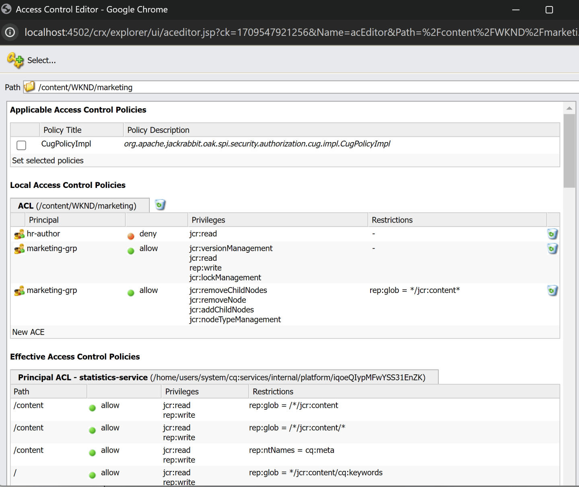Click the rep:glob = */jcr:content* restriction
The image size is (579, 487).
414,290
